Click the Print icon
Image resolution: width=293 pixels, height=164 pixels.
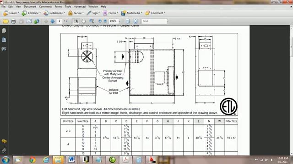coord(13,21)
